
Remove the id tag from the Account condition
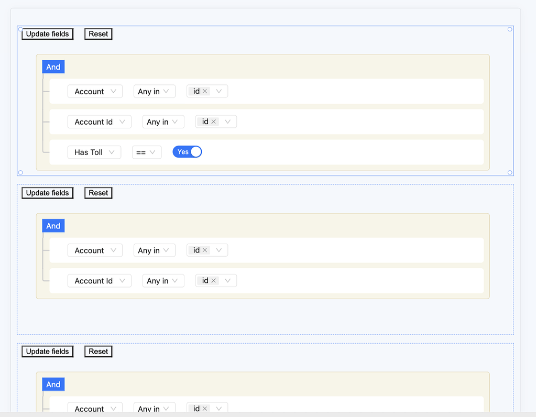204,91
